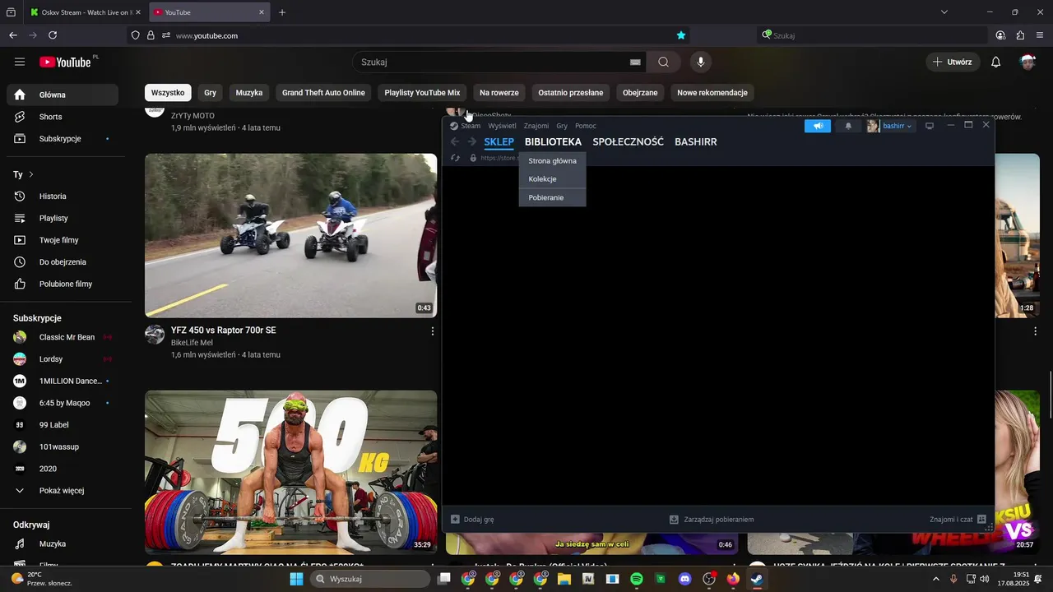Choose 'Pobieranie' from Biblioteka dropdown
Viewport: 1053px width, 592px height.
pyautogui.click(x=552, y=197)
